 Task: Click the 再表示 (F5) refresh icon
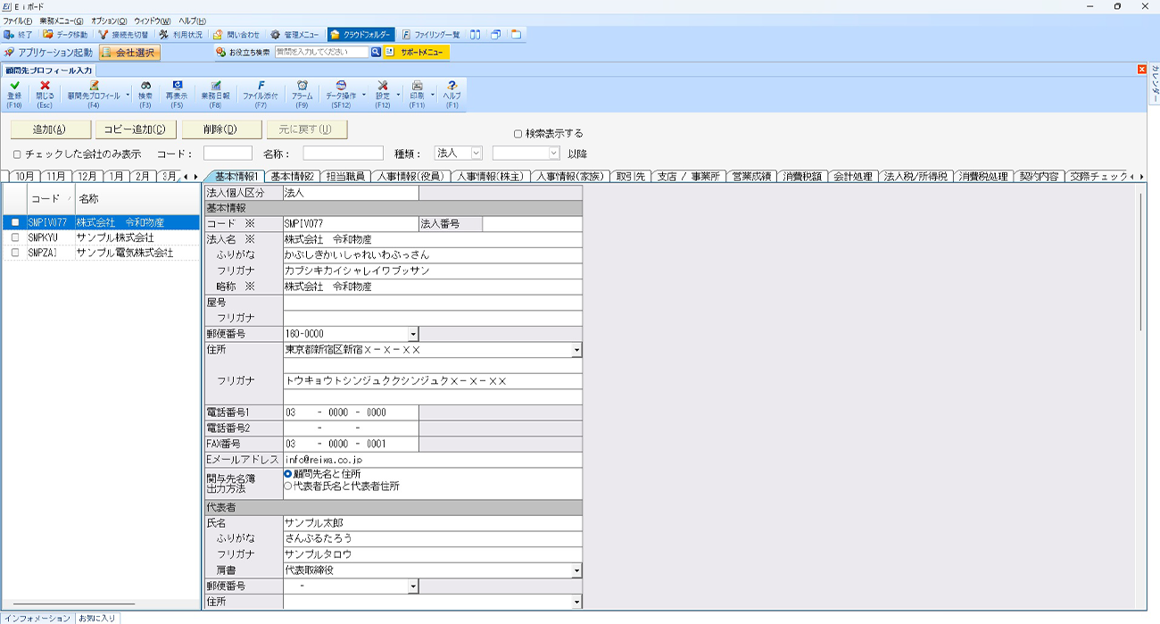(x=177, y=87)
